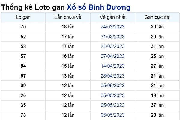Screen dimensions: 180x120
Task: Select the 37 lần max gan cell
Action: tap(157, 105)
